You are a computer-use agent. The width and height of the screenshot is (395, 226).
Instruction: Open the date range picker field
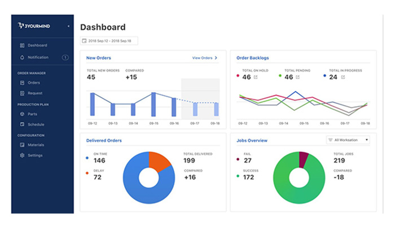[109, 41]
